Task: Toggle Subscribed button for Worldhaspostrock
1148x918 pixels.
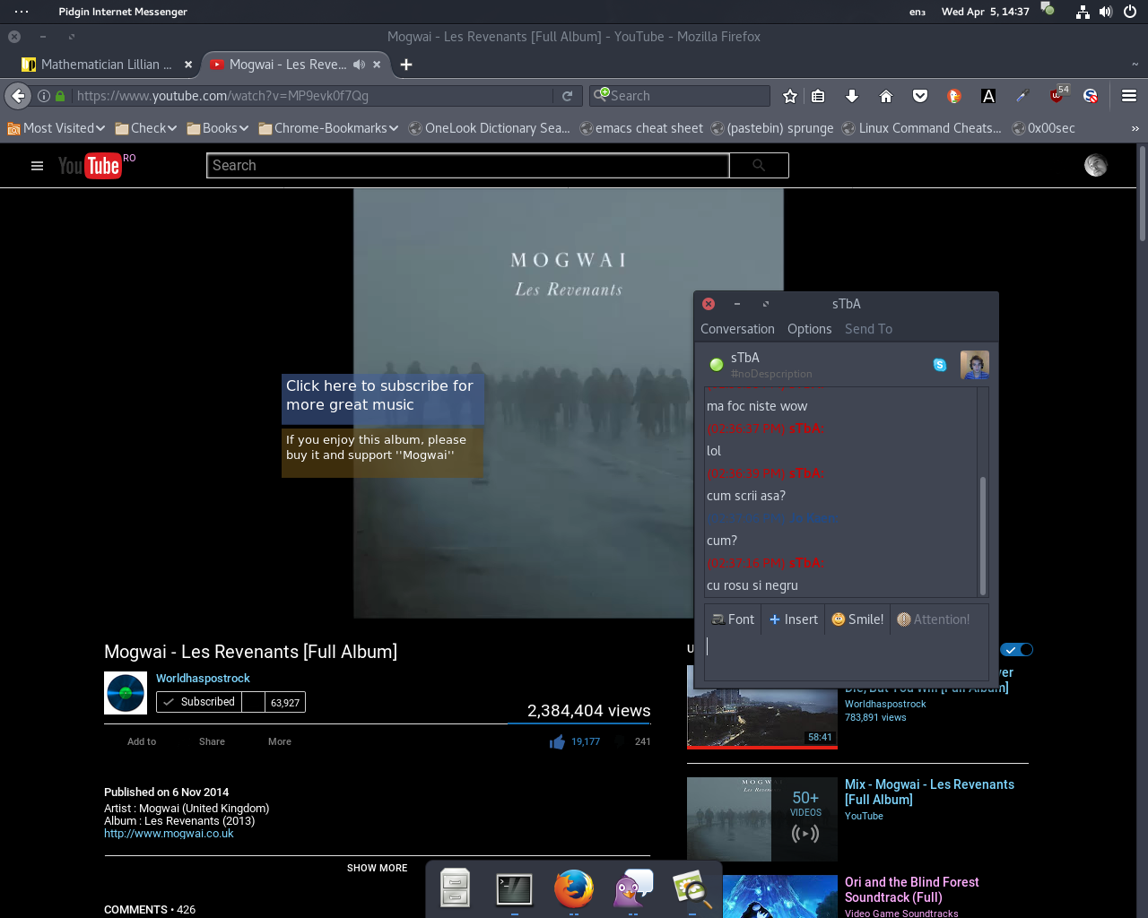Action: (x=199, y=702)
